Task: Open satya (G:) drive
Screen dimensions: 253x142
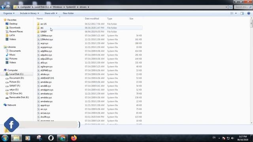Action: (x=14, y=90)
